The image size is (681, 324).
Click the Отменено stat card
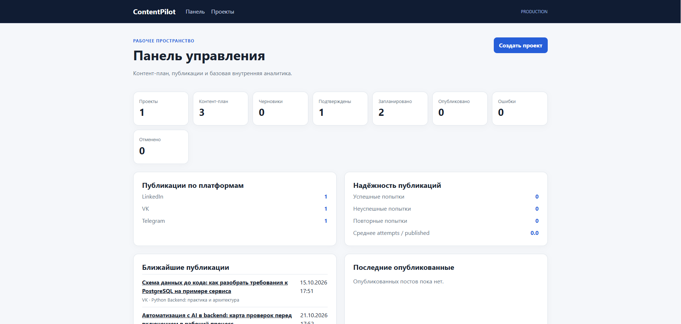pyautogui.click(x=161, y=147)
